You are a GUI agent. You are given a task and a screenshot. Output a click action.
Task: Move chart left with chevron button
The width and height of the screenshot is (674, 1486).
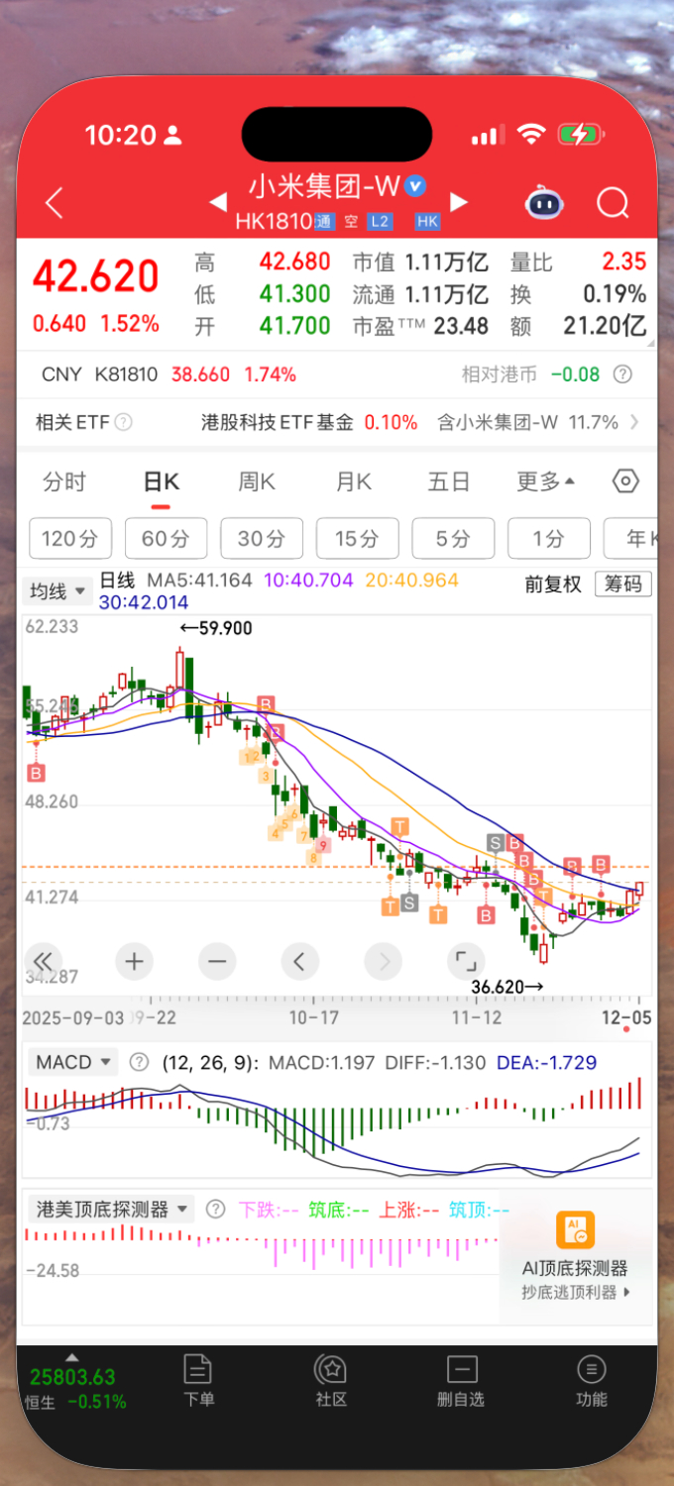pos(299,960)
